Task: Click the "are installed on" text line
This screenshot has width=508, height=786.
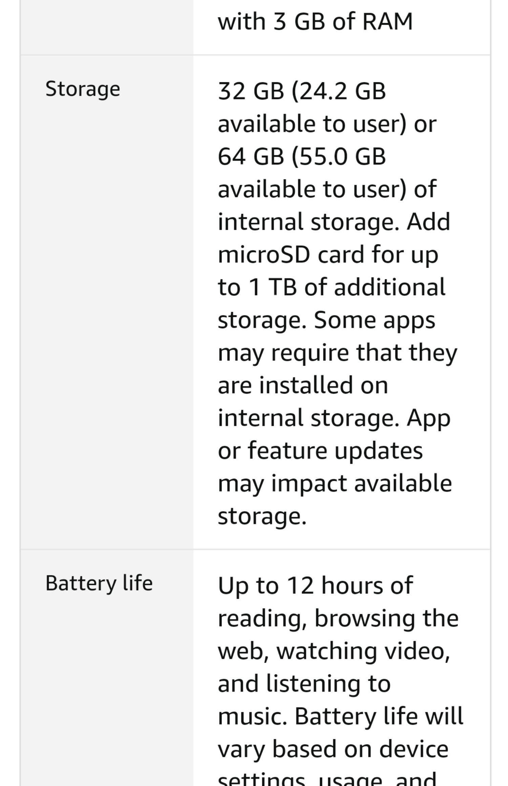Action: 303,385
